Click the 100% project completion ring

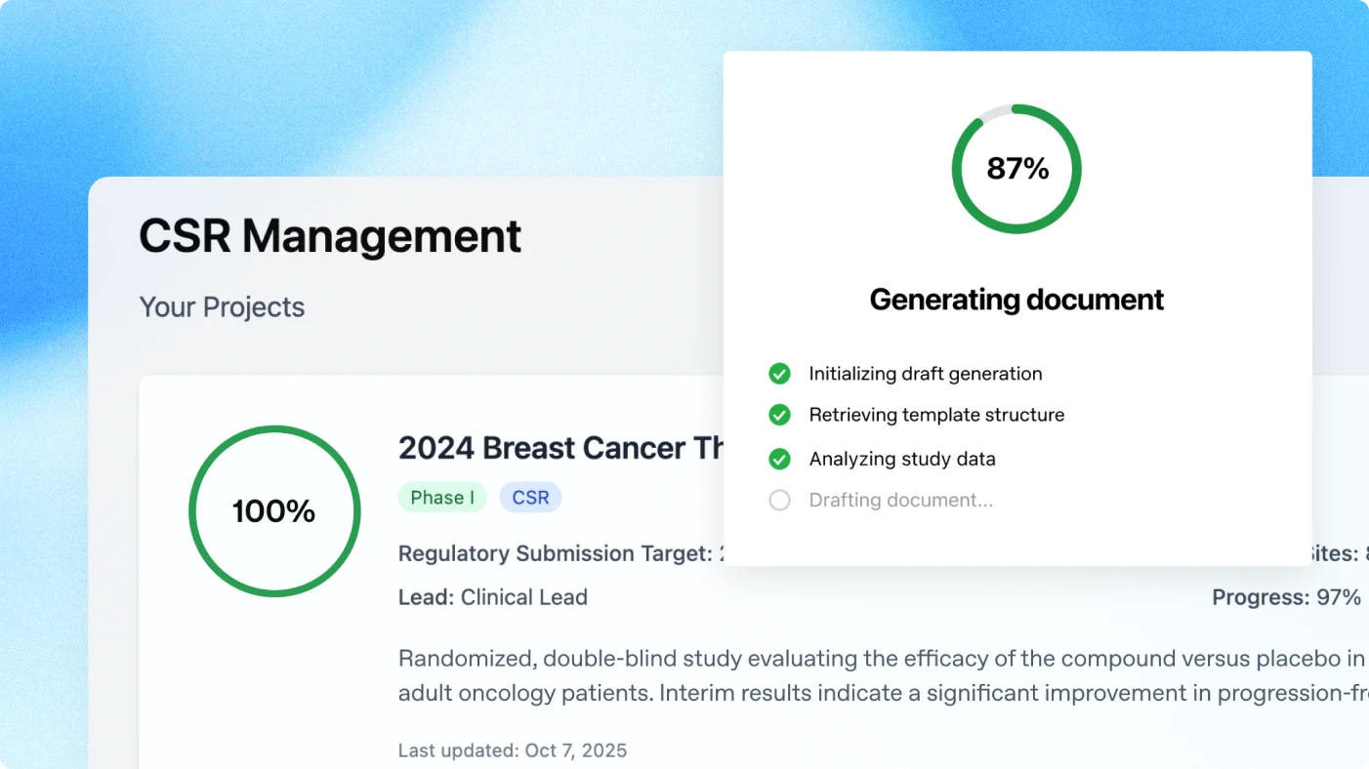click(274, 511)
